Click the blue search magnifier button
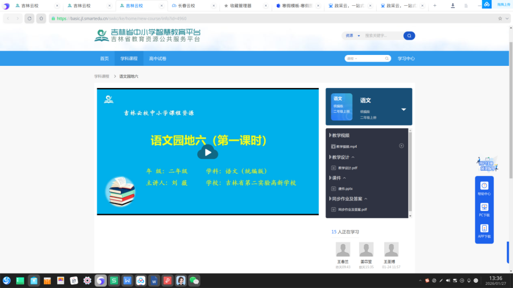Image resolution: width=513 pixels, height=288 pixels. click(409, 36)
